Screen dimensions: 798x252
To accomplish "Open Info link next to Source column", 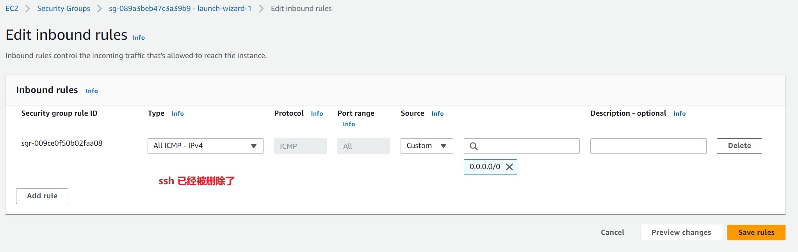I will [x=437, y=114].
